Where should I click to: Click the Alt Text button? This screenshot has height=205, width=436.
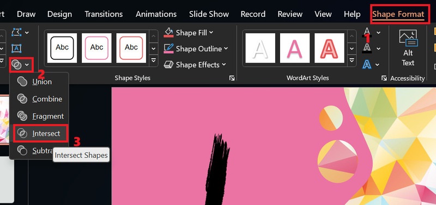[x=408, y=48]
